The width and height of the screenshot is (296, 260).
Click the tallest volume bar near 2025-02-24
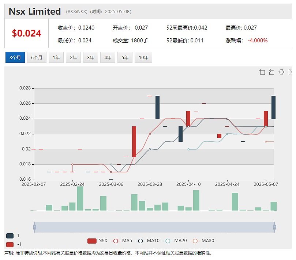[x=80, y=198]
